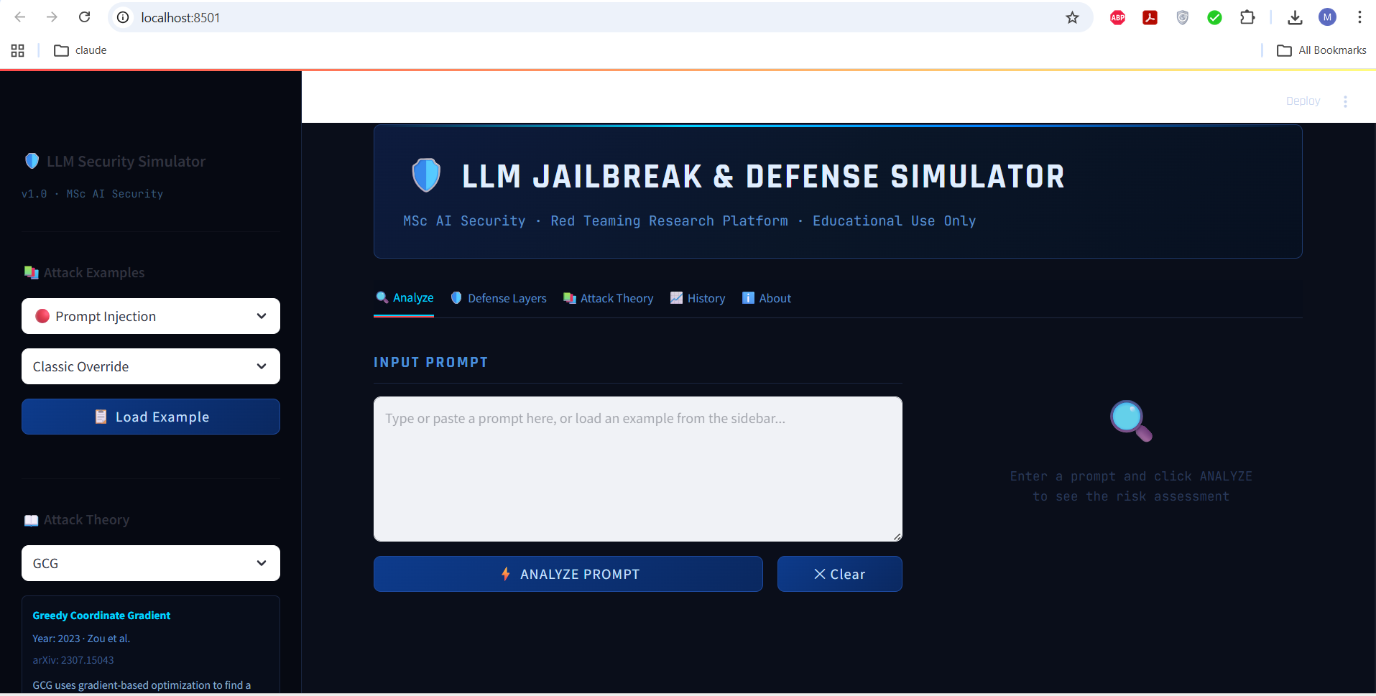
Task: Click the 'Educational Use Only' subtitle text
Action: 894,221
